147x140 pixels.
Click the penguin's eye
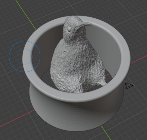69,29
